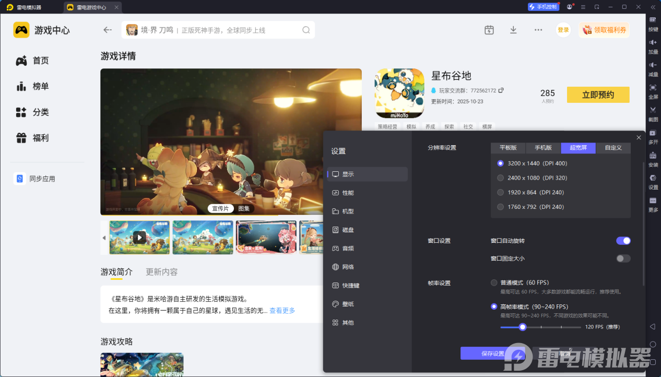Viewport: 661px width, 377px height.
Task: Toggle the 窗口自动旋转 switch off
Action: click(x=623, y=241)
